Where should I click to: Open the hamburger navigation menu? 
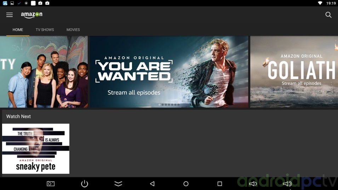point(10,15)
